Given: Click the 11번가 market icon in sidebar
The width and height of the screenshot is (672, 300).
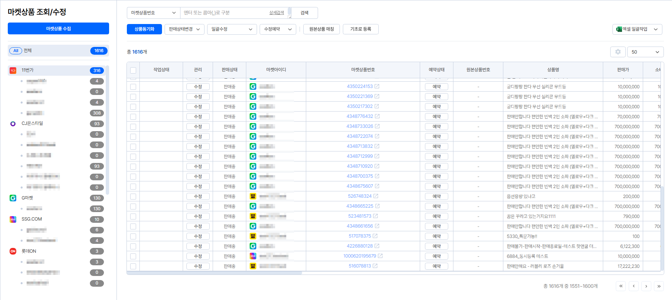Looking at the screenshot, I should (x=13, y=70).
